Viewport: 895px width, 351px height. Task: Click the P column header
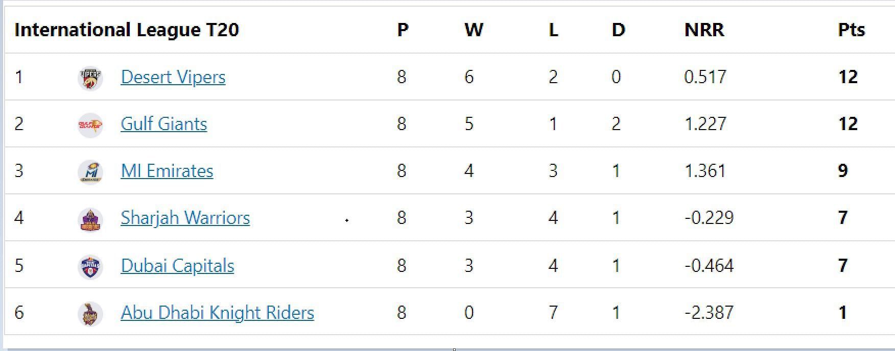click(403, 30)
